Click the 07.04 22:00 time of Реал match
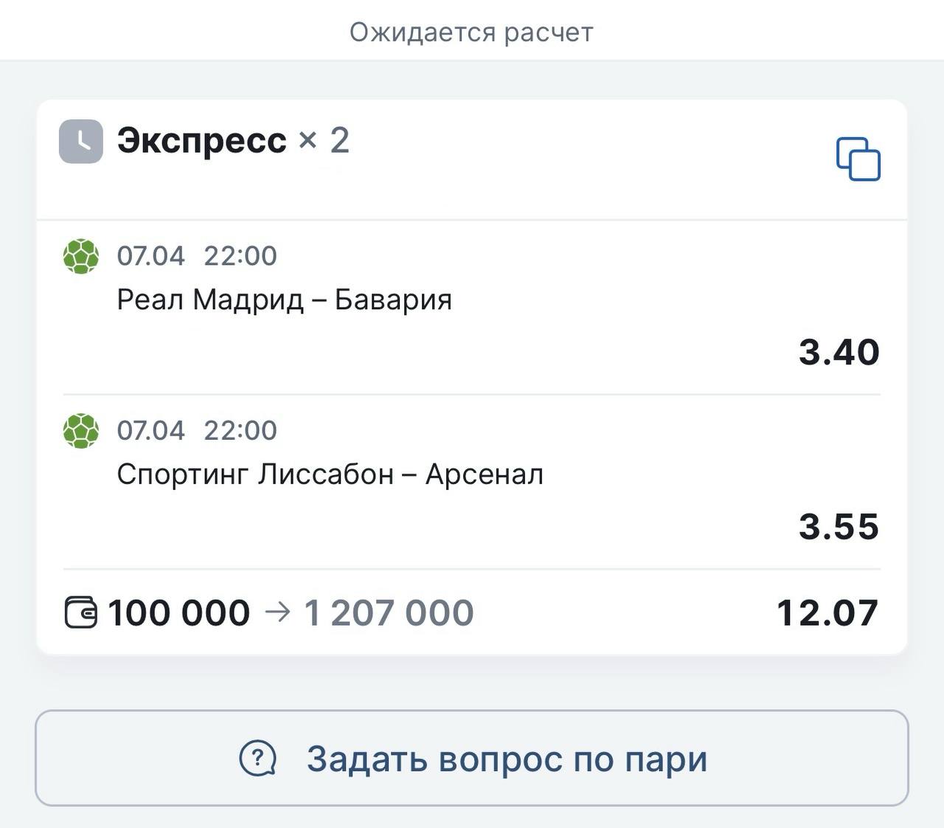Image resolution: width=944 pixels, height=828 pixels. [x=197, y=256]
